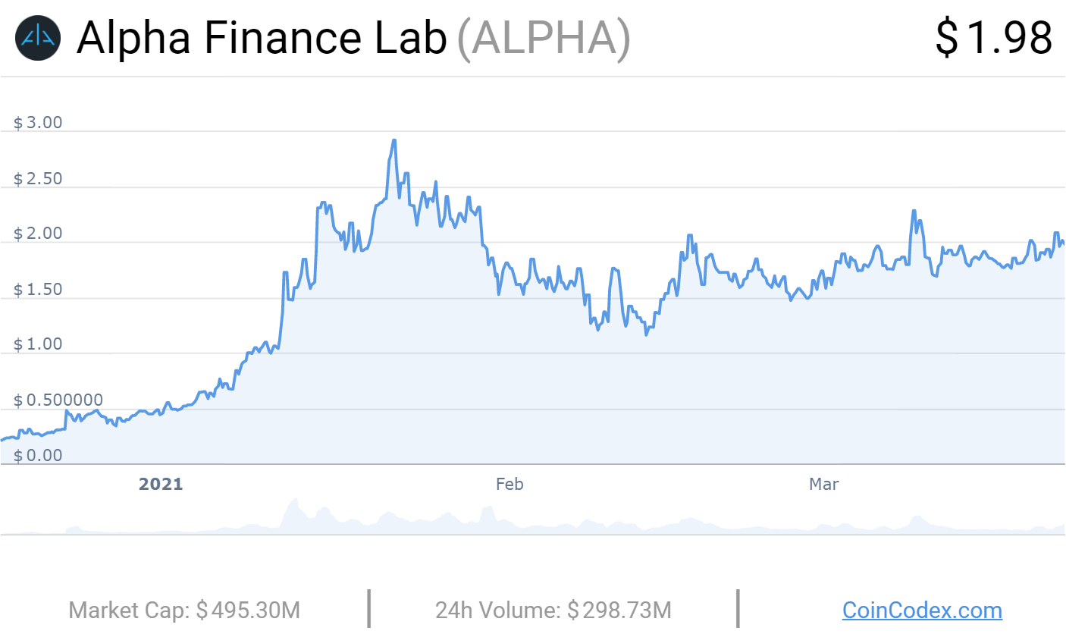
Task: Click the Alpha Finance Lab logo icon
Action: [36, 37]
